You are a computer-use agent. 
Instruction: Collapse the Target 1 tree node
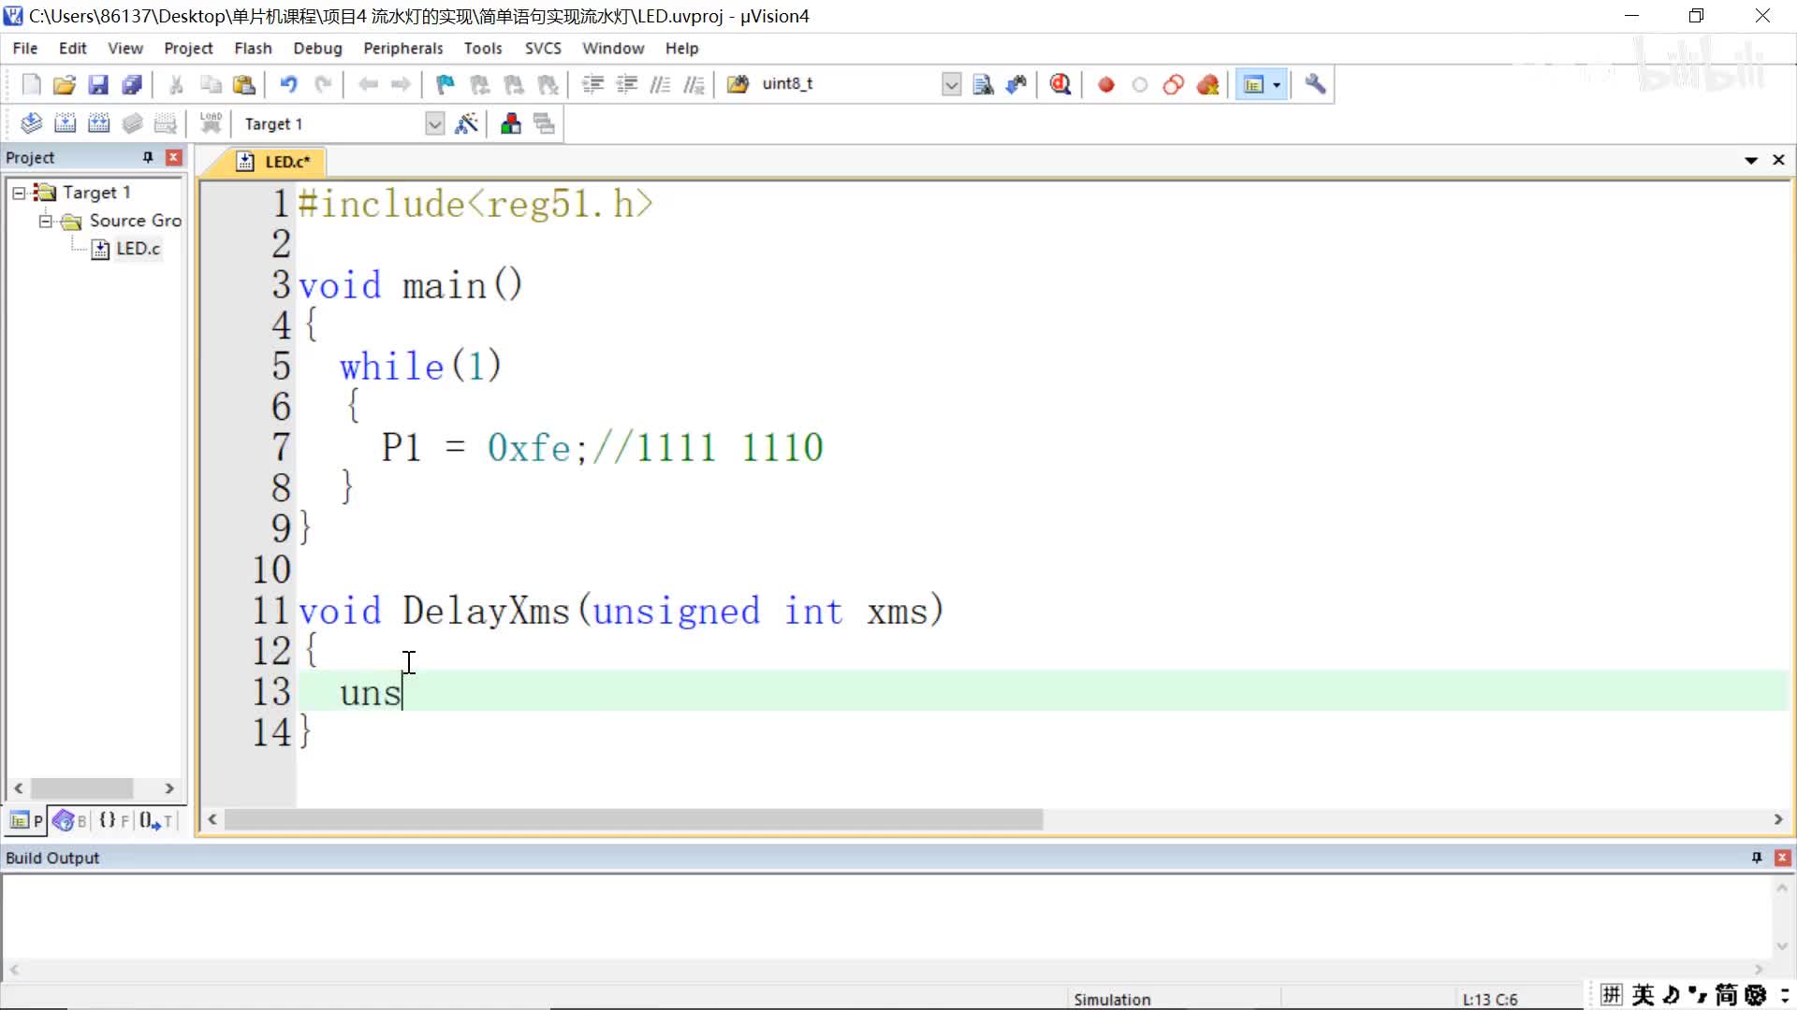click(x=19, y=193)
